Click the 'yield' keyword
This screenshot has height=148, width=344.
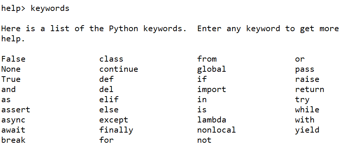tap(307, 130)
